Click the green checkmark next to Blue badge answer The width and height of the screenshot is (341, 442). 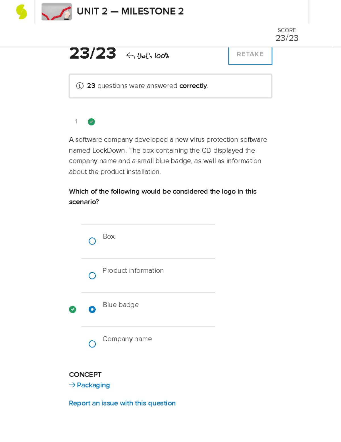pos(73,309)
